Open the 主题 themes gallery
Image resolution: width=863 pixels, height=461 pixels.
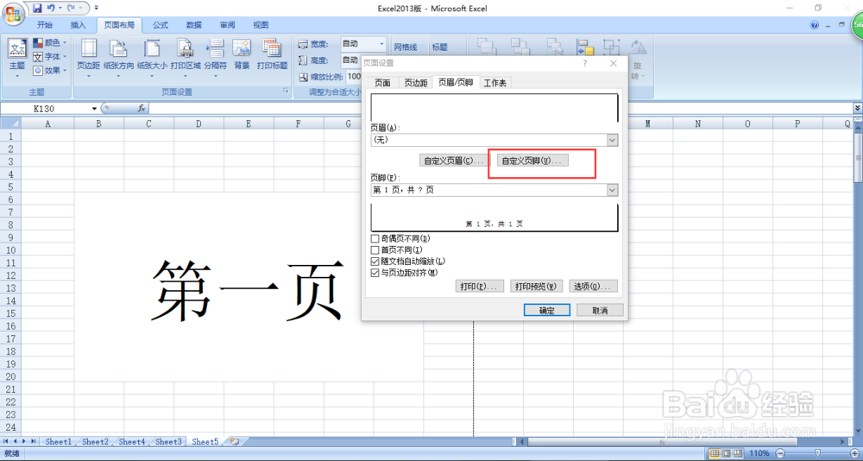pos(17,57)
